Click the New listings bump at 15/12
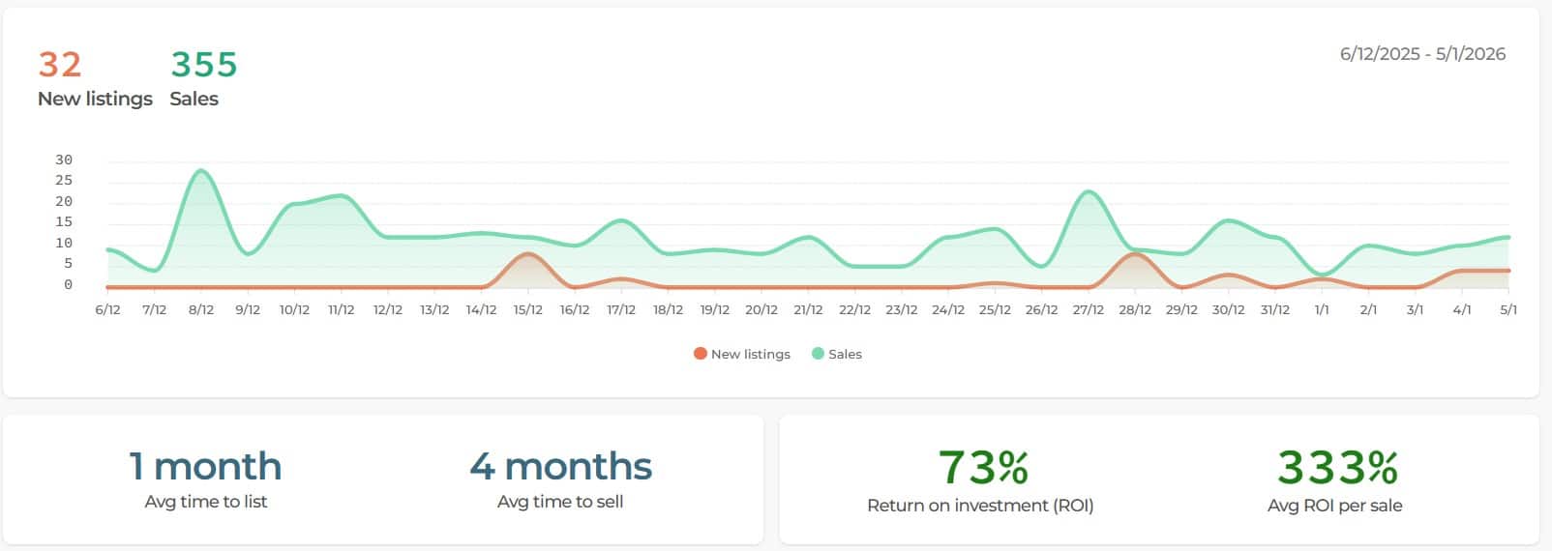This screenshot has width=1552, height=551. [527, 254]
